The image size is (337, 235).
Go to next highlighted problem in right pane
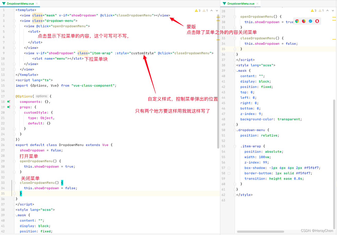pos(333,11)
